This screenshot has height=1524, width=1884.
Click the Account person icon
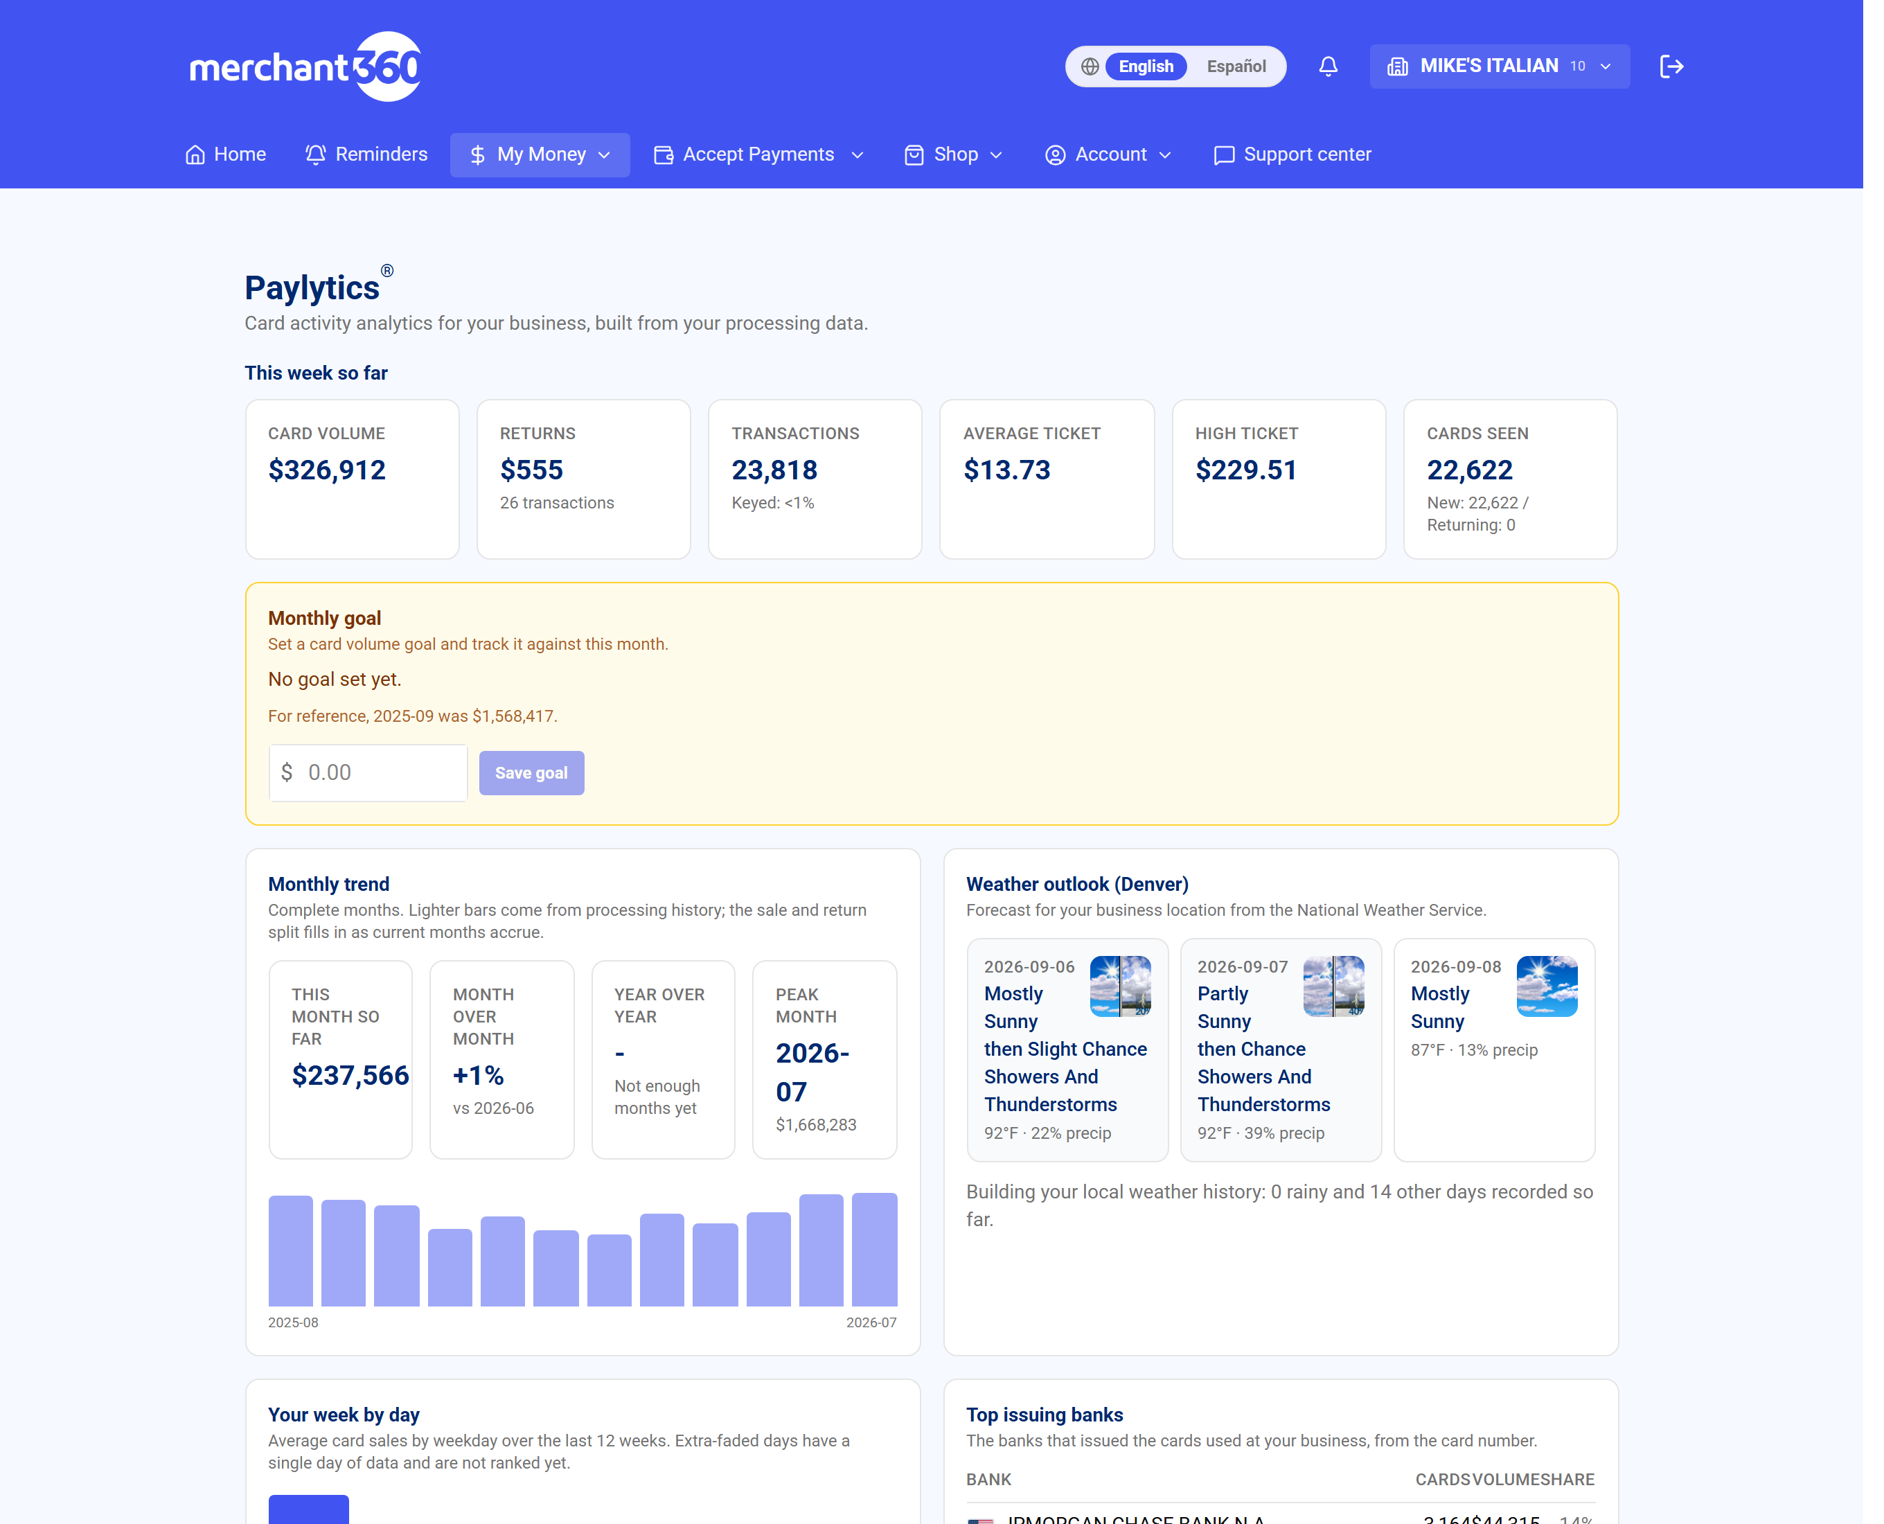tap(1056, 155)
